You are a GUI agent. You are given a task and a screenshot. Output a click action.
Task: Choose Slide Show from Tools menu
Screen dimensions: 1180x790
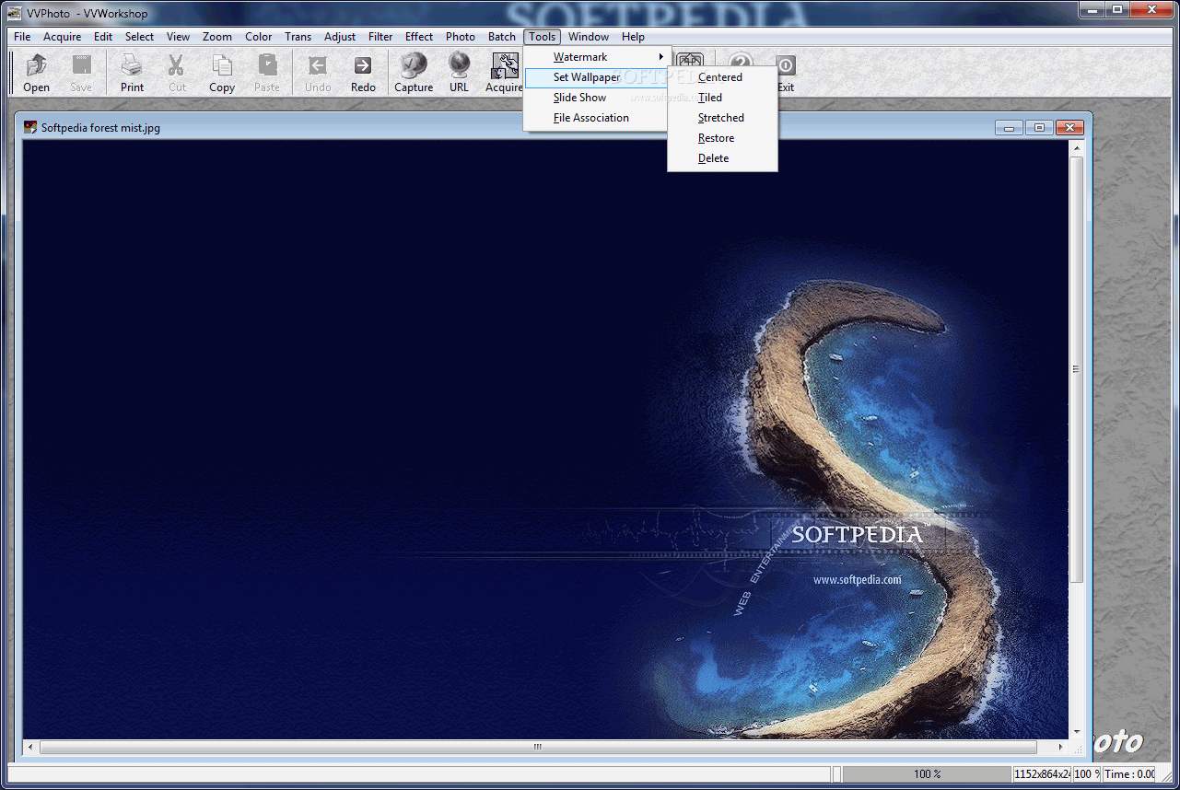click(597, 98)
